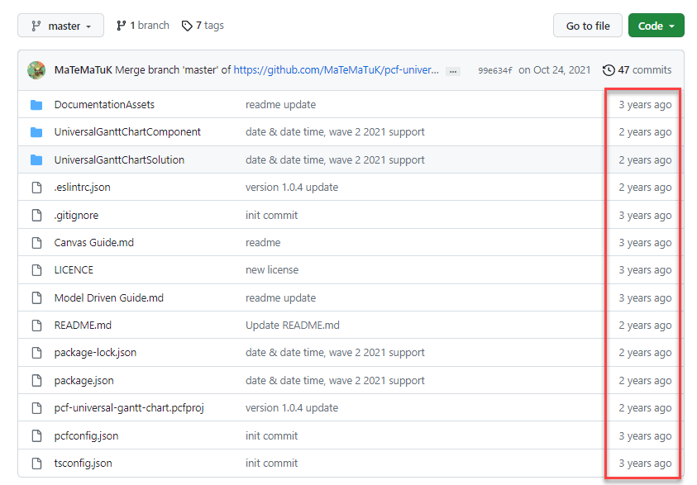Screen dimensions: 697x485
Task: Click the package.json file icon
Action: pyautogui.click(x=36, y=381)
